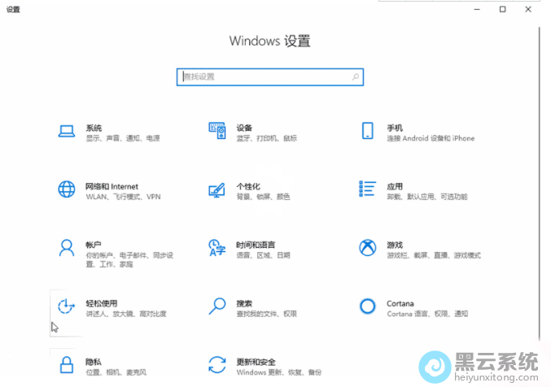Open the 游戏 (Gaming) Xbox icon
This screenshot has height=387, width=551.
click(367, 248)
